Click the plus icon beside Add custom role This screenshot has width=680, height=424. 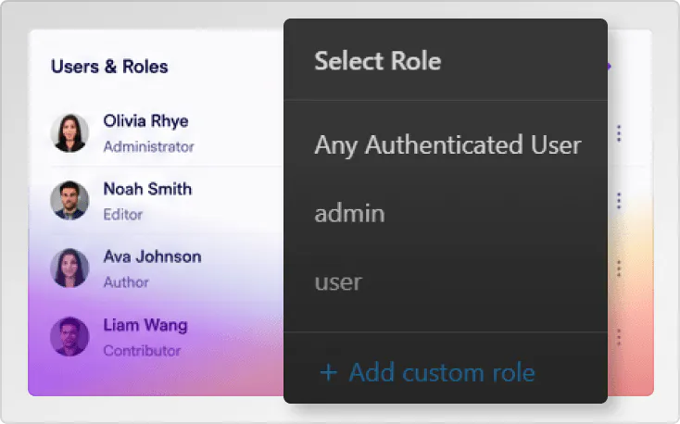pos(328,373)
